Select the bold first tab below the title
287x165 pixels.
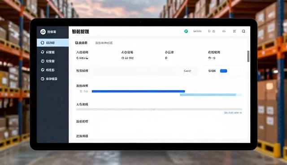coord(81,43)
